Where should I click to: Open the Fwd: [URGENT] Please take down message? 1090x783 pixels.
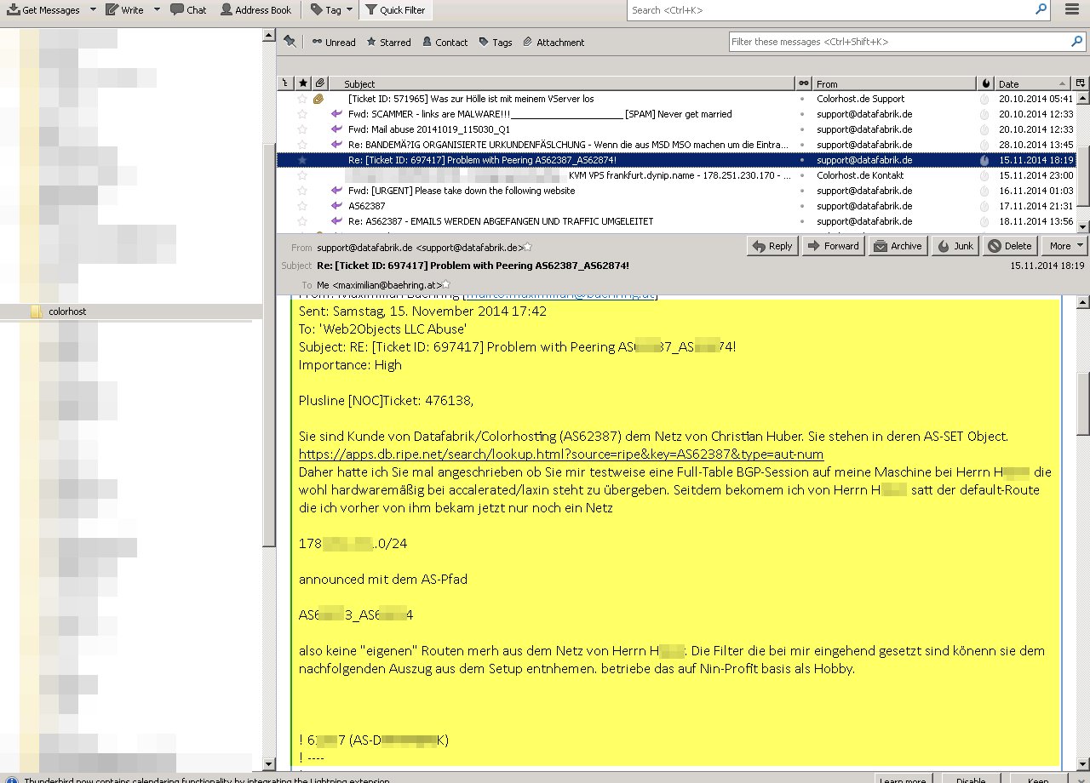click(x=462, y=191)
